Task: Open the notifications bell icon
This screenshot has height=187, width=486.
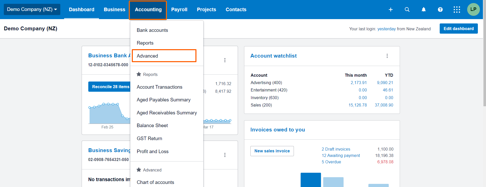Action: click(424, 10)
